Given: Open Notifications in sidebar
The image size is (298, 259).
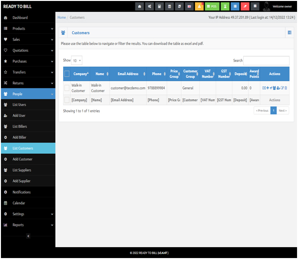Looking at the screenshot, I should click(28, 192).
